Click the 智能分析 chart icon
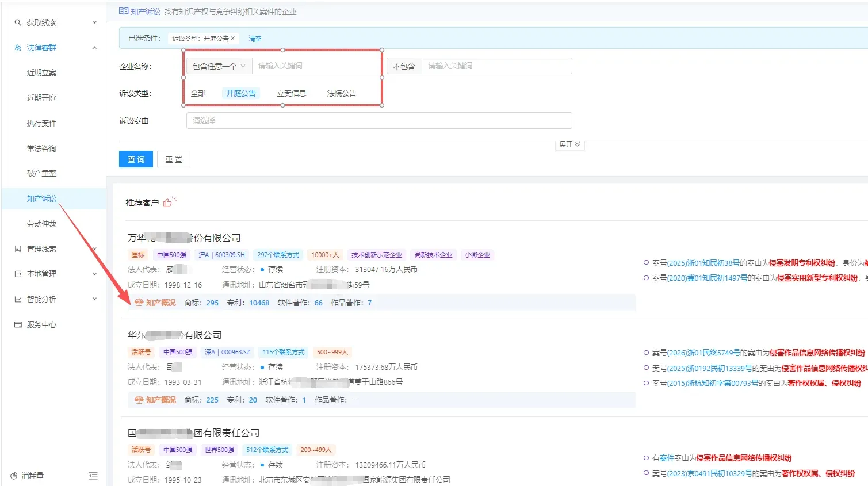This screenshot has height=486, width=868. pyautogui.click(x=18, y=299)
